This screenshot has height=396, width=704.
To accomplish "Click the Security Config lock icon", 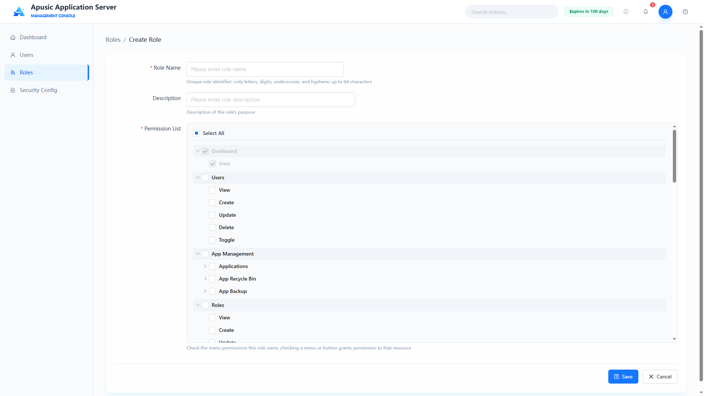I will (13, 90).
